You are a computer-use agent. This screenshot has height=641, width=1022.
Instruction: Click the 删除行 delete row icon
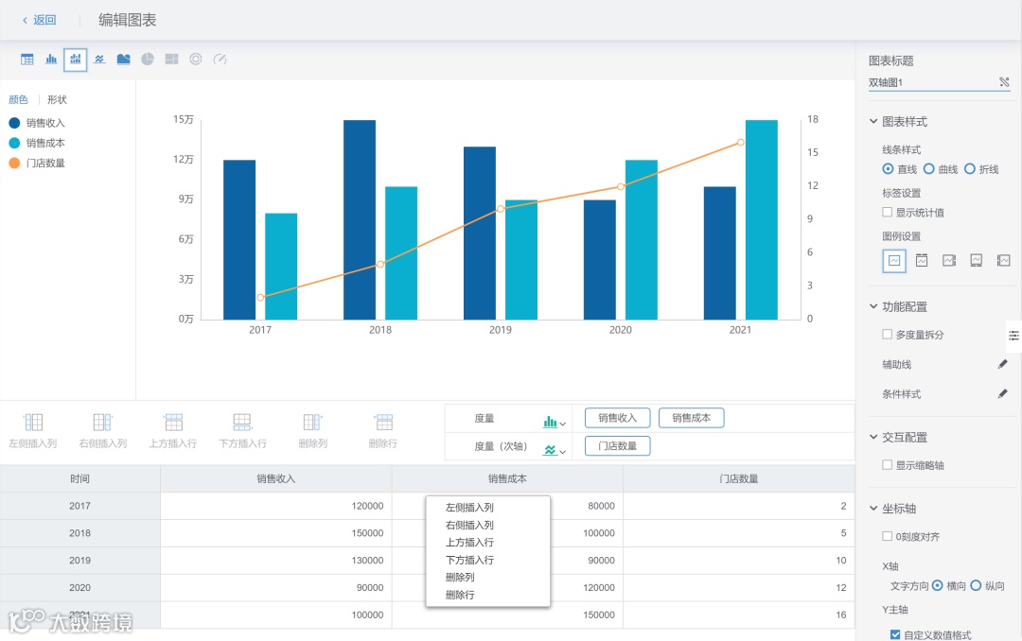[383, 423]
